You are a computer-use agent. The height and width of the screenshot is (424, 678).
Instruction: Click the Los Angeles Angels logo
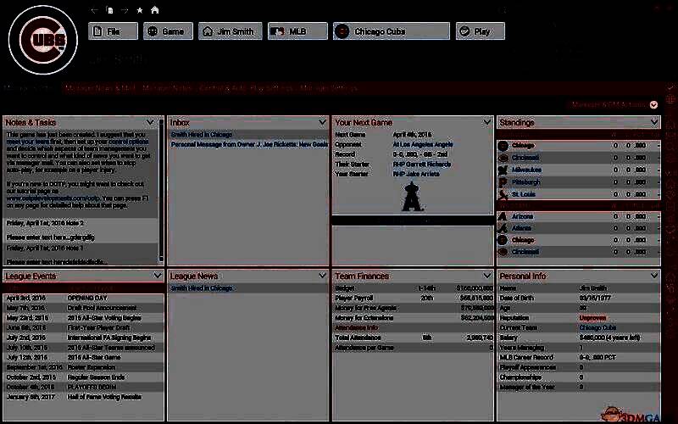(x=410, y=195)
